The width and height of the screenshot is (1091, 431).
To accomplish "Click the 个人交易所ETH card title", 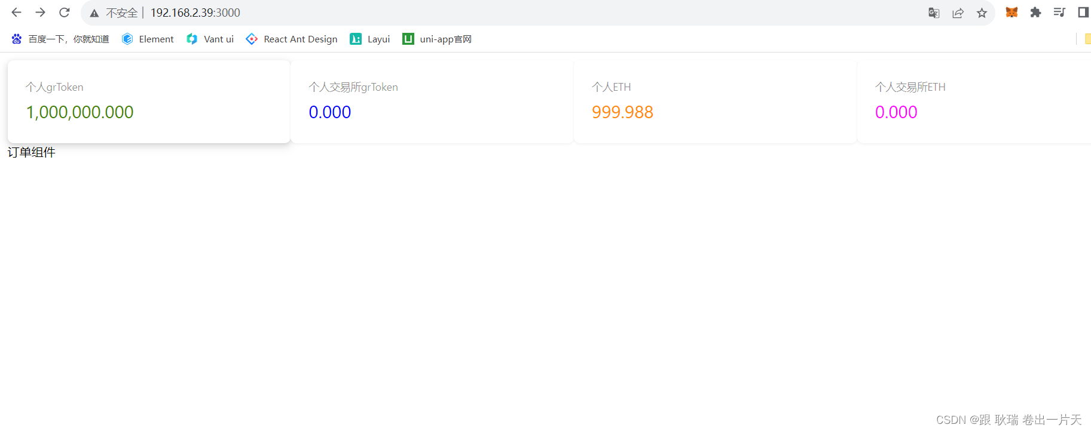I will point(910,87).
